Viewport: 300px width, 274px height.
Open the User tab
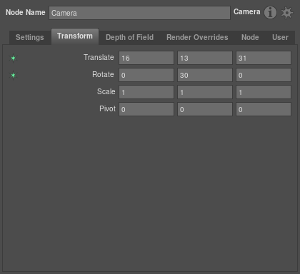click(280, 37)
